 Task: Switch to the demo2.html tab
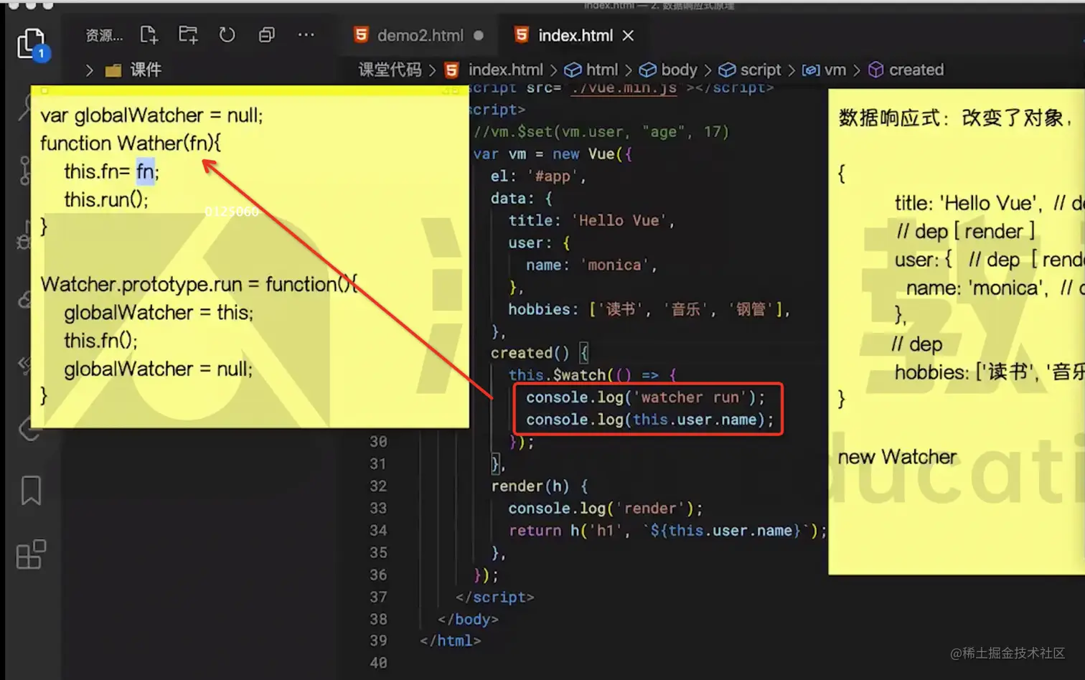[421, 35]
